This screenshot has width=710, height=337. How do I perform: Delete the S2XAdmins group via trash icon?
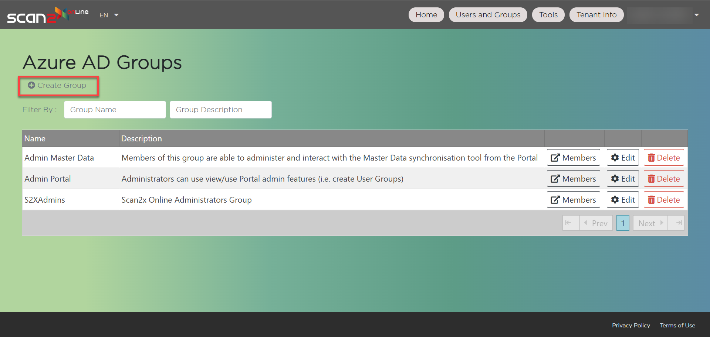tap(651, 200)
